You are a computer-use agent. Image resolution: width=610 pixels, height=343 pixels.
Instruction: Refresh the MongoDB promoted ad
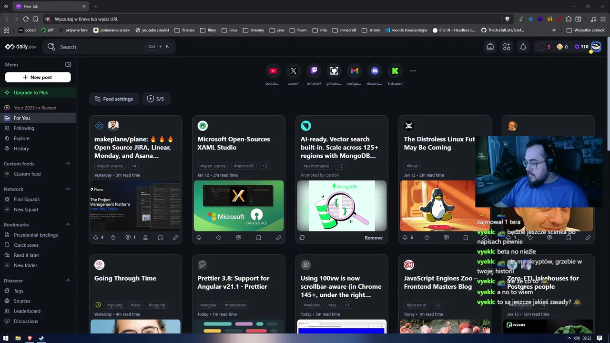(x=302, y=237)
